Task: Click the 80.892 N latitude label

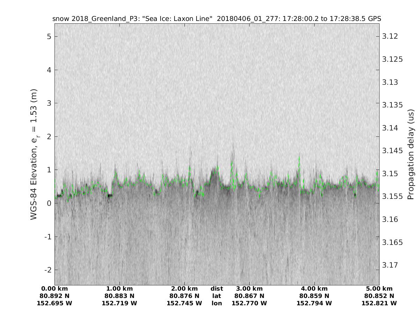Action: tap(54, 296)
